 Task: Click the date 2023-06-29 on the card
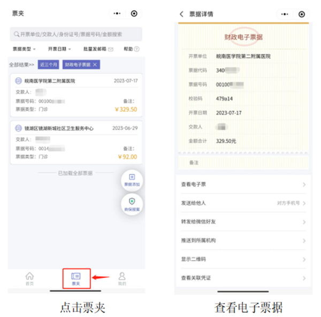[x=125, y=128]
